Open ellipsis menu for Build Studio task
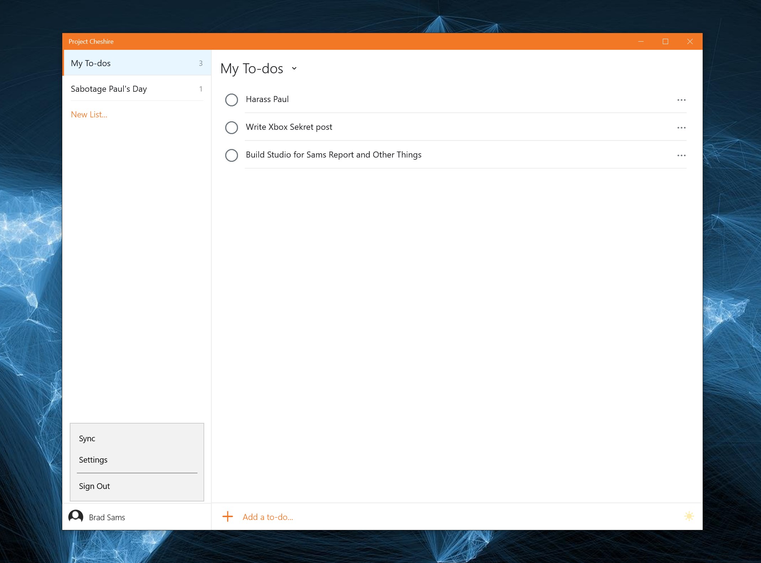Screen dimensions: 761x563 click(x=681, y=155)
